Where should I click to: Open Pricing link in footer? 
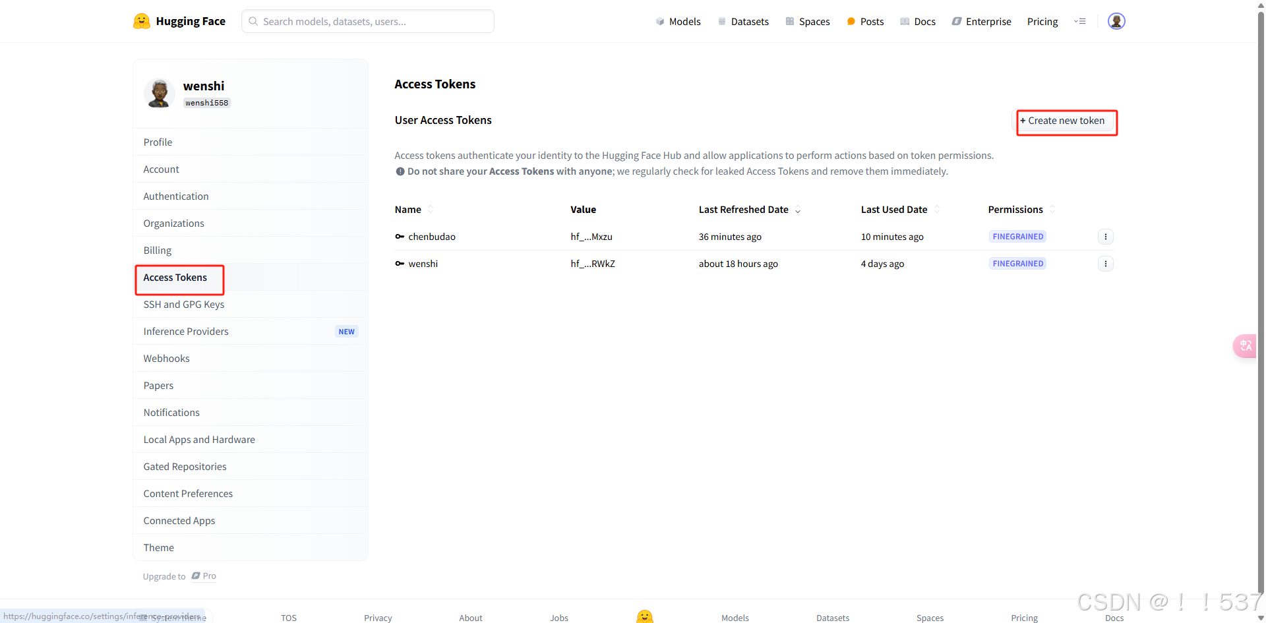(1024, 618)
